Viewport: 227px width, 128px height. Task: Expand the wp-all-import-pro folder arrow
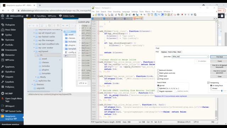[x=34, y=33]
